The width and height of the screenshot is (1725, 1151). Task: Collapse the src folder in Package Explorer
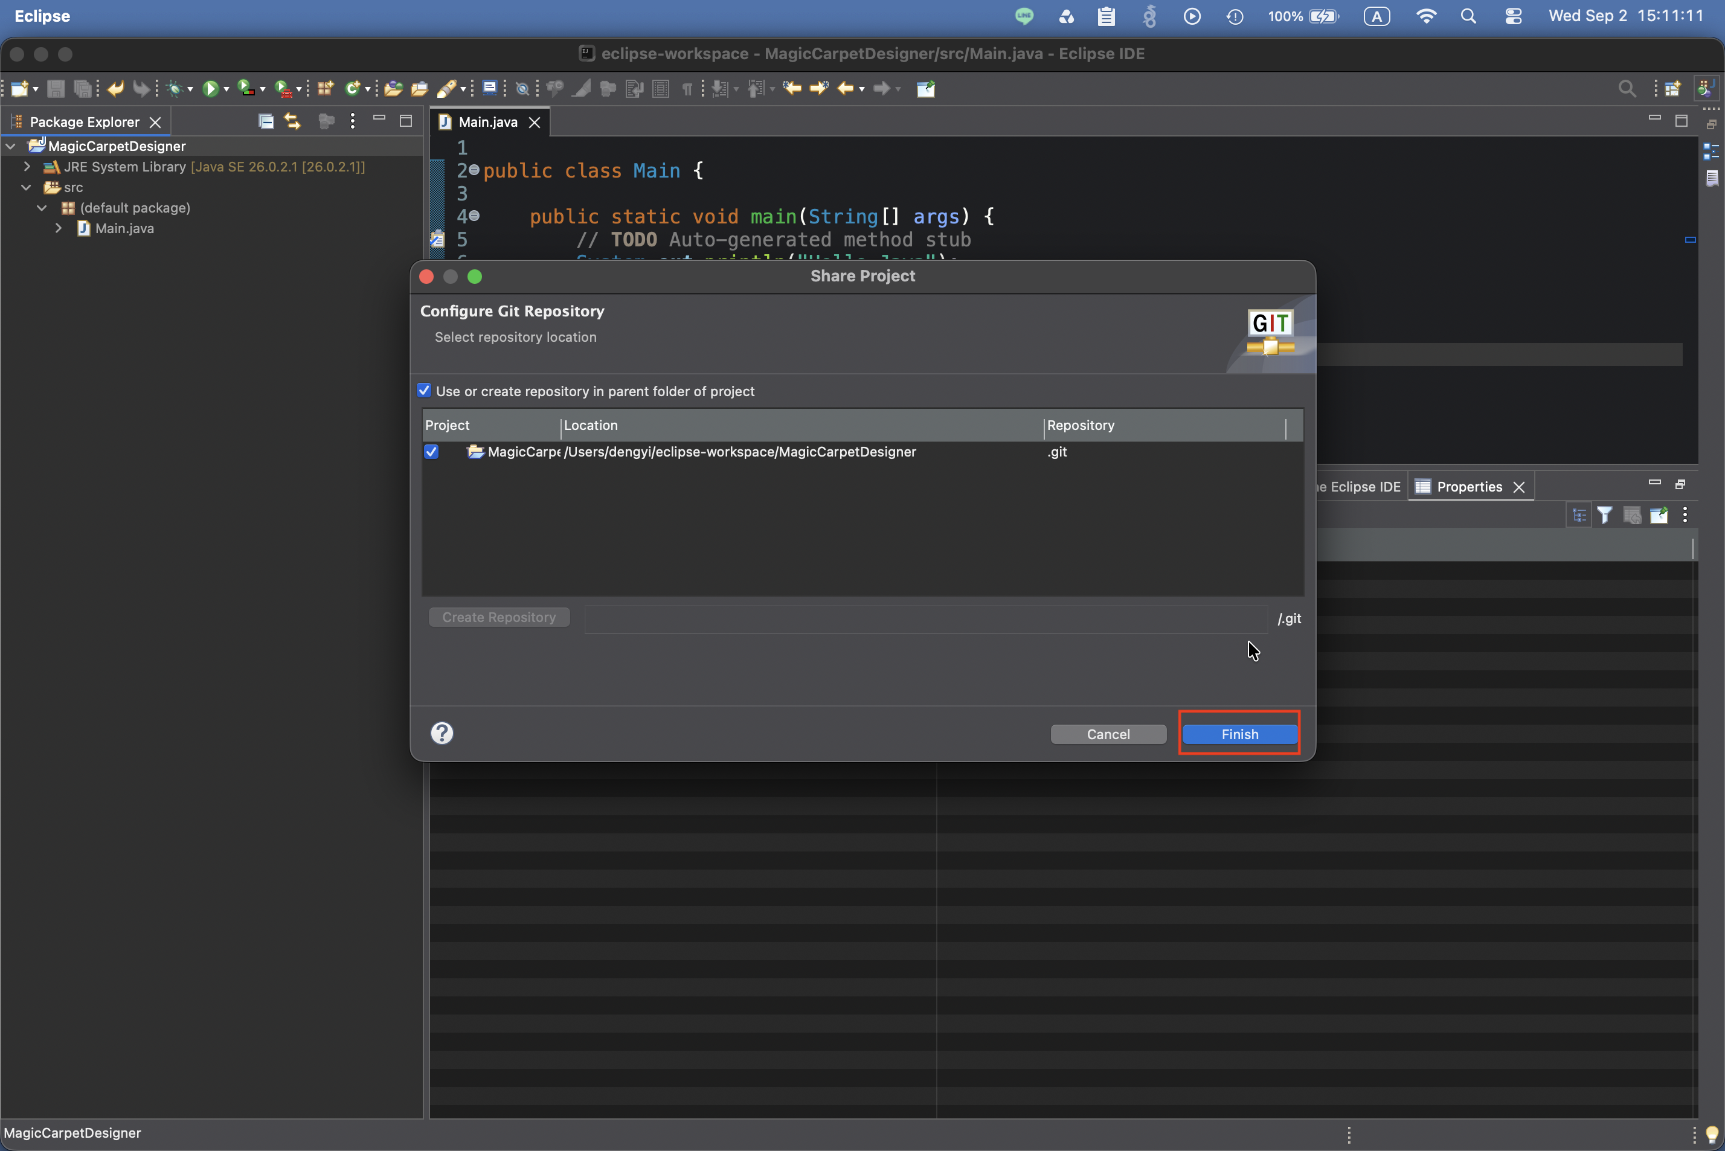point(27,187)
